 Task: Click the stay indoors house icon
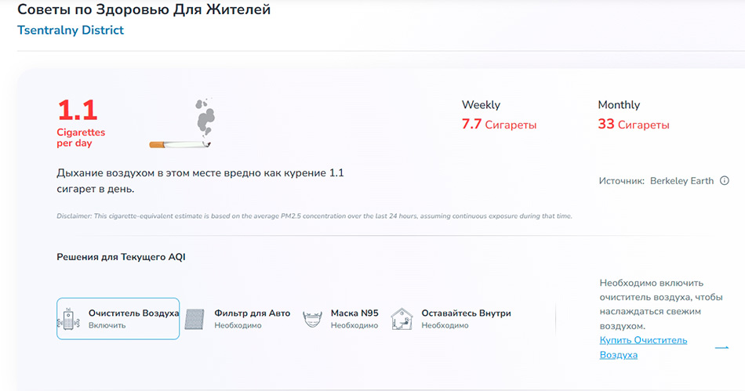coord(402,318)
